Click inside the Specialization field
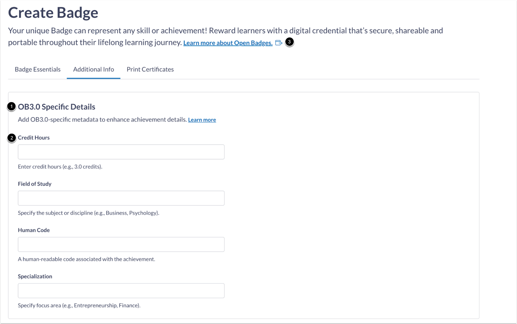The width and height of the screenshot is (517, 324). coord(121,290)
